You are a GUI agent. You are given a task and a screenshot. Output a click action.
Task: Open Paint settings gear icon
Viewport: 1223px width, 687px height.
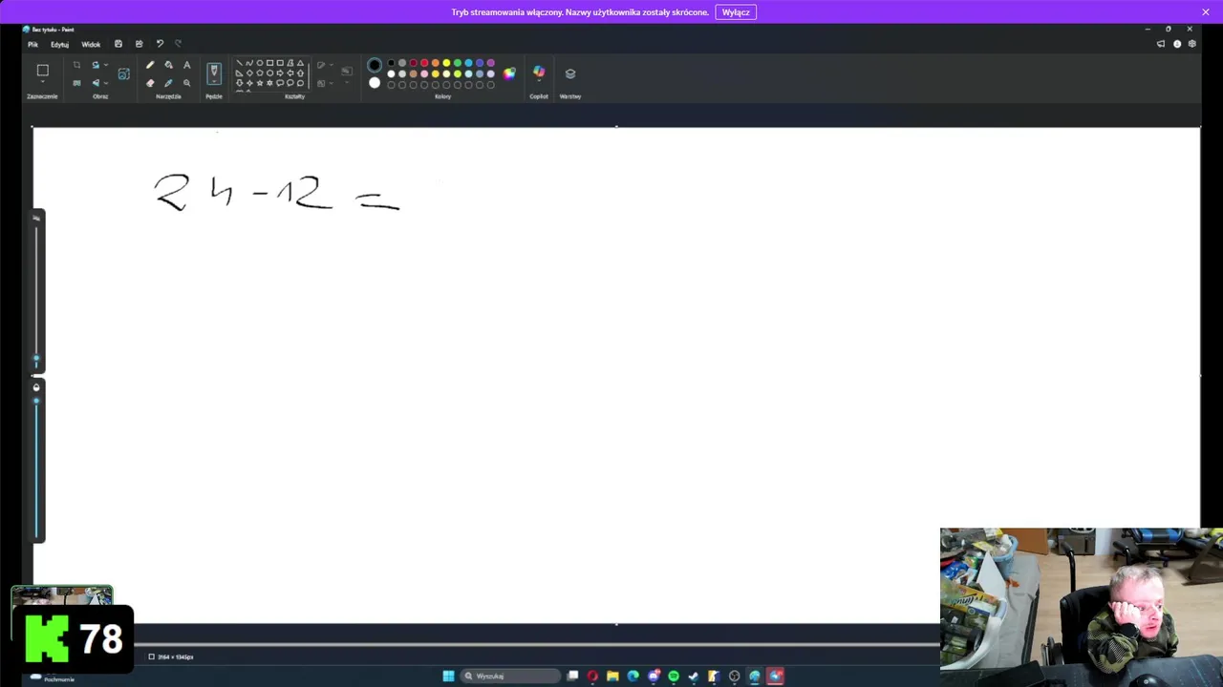pyautogui.click(x=1191, y=44)
